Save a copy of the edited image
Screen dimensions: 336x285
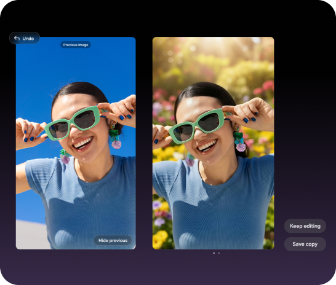[x=305, y=244]
